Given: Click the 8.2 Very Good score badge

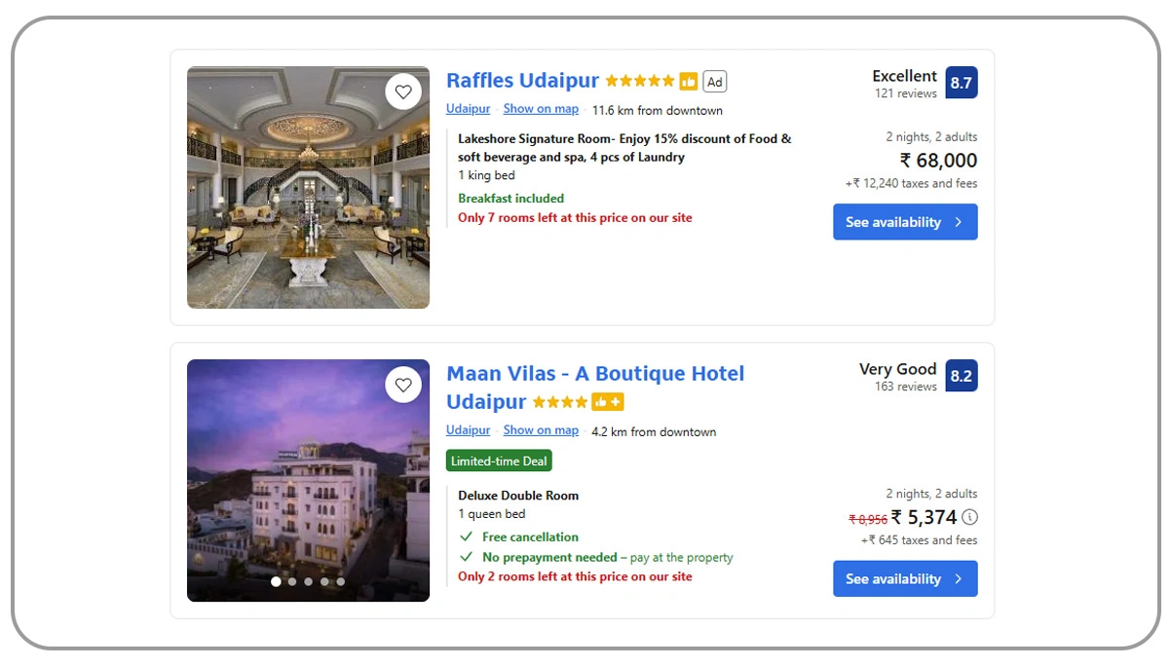Looking at the screenshot, I should click(x=962, y=376).
